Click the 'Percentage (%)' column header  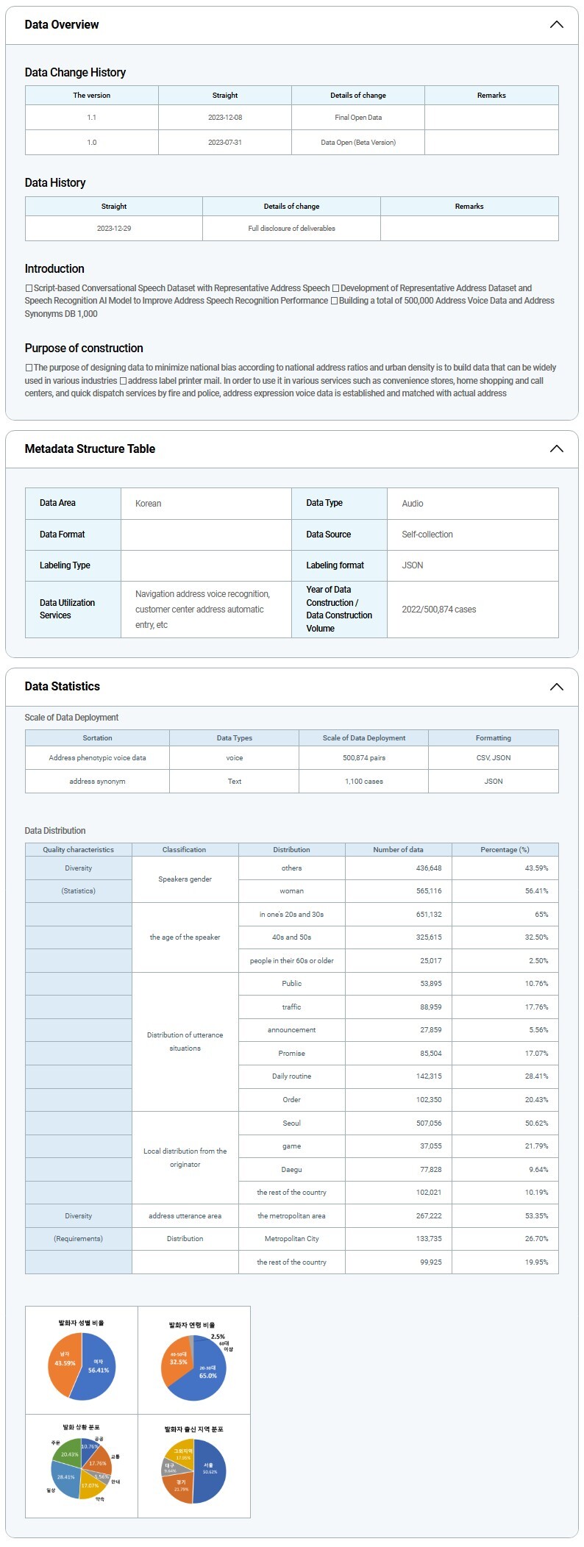pyautogui.click(x=505, y=849)
